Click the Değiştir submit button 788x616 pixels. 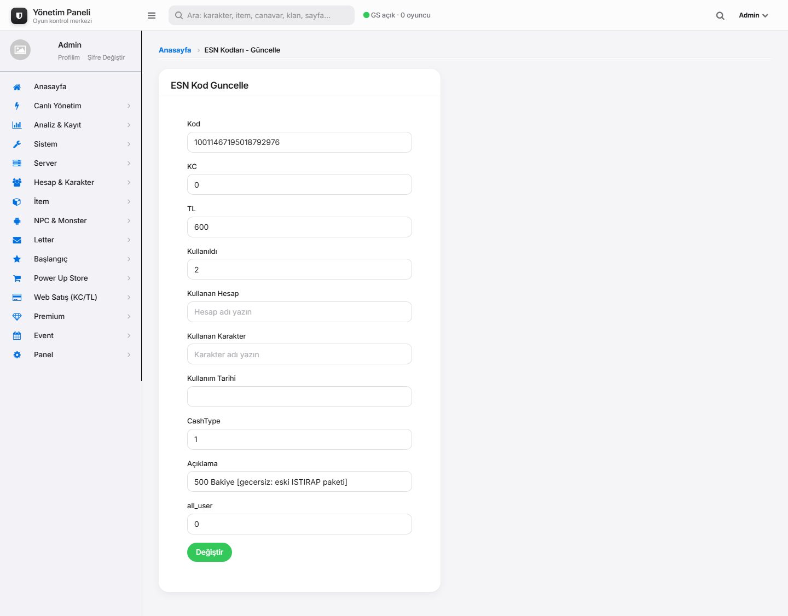[x=210, y=553]
